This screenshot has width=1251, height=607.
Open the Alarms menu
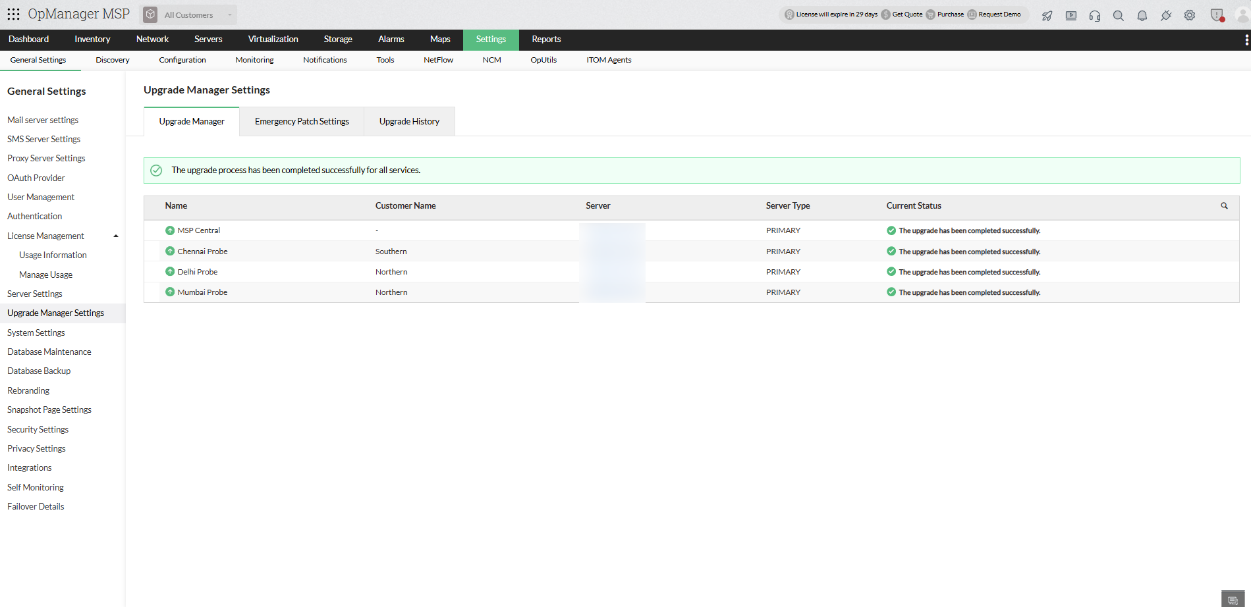pyautogui.click(x=391, y=40)
